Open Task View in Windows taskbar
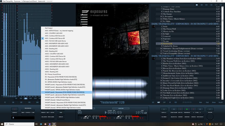Viewport: 225px width, 126px height. [36, 124]
